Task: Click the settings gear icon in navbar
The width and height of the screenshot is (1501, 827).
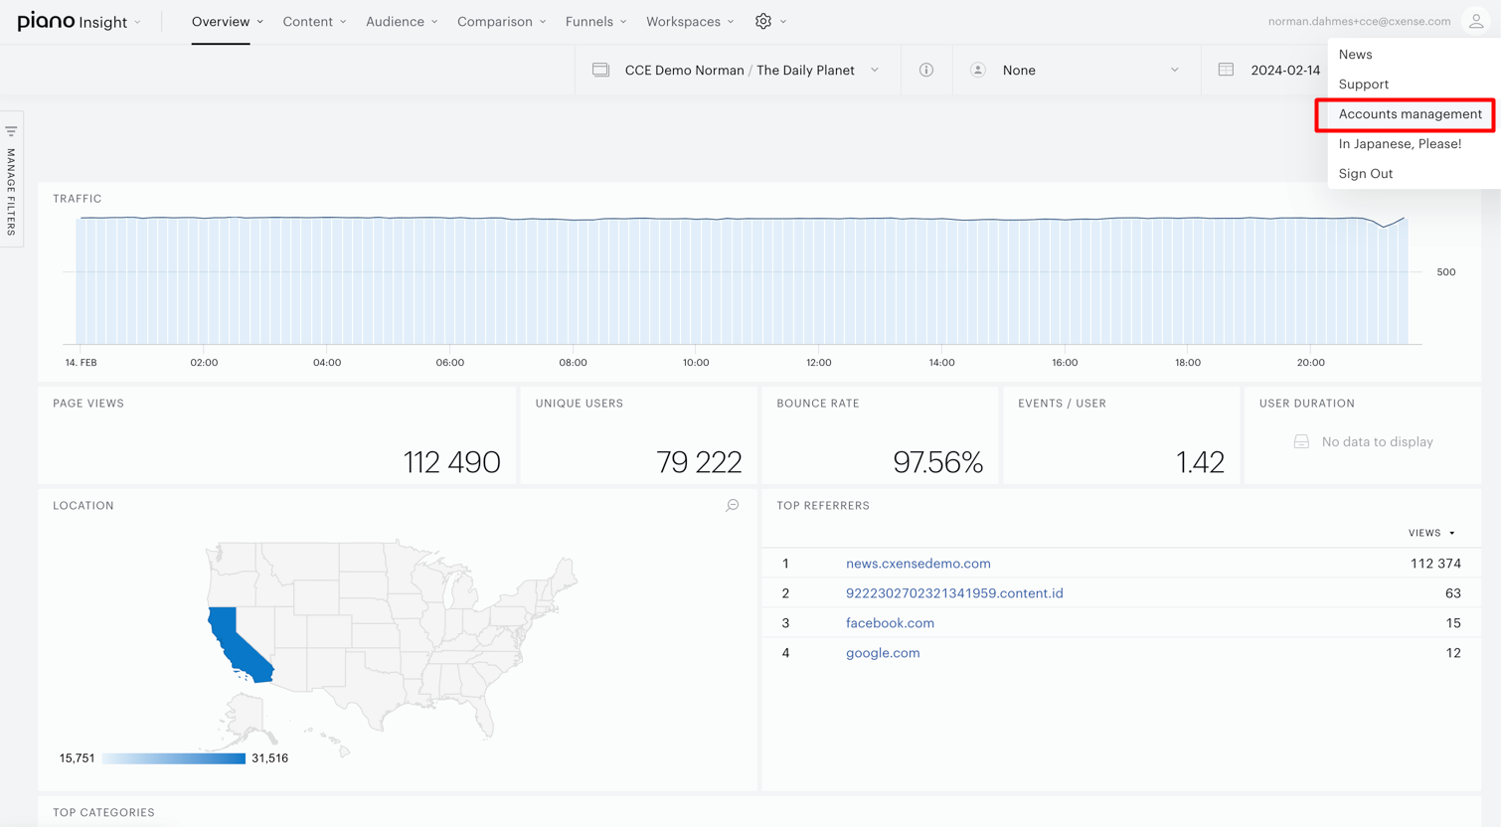Action: click(763, 21)
